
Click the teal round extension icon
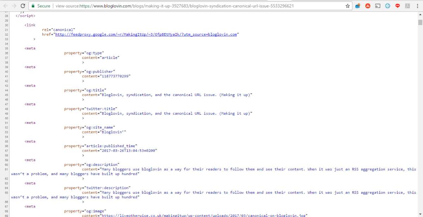[x=388, y=6]
